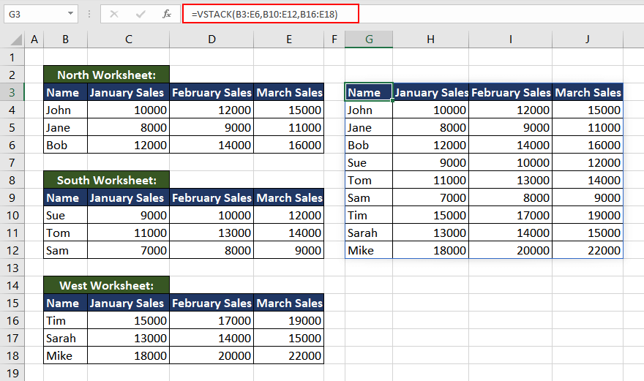Viewport: 644px width, 381px height.
Task: Click the Select All corner triangle
Action: (16, 39)
